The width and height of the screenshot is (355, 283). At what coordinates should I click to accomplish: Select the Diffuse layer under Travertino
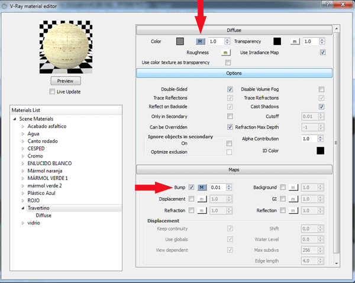tap(43, 216)
